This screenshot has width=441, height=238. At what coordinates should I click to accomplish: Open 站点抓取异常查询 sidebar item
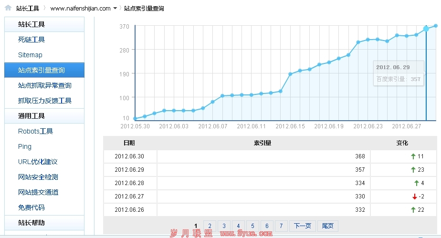point(44,85)
